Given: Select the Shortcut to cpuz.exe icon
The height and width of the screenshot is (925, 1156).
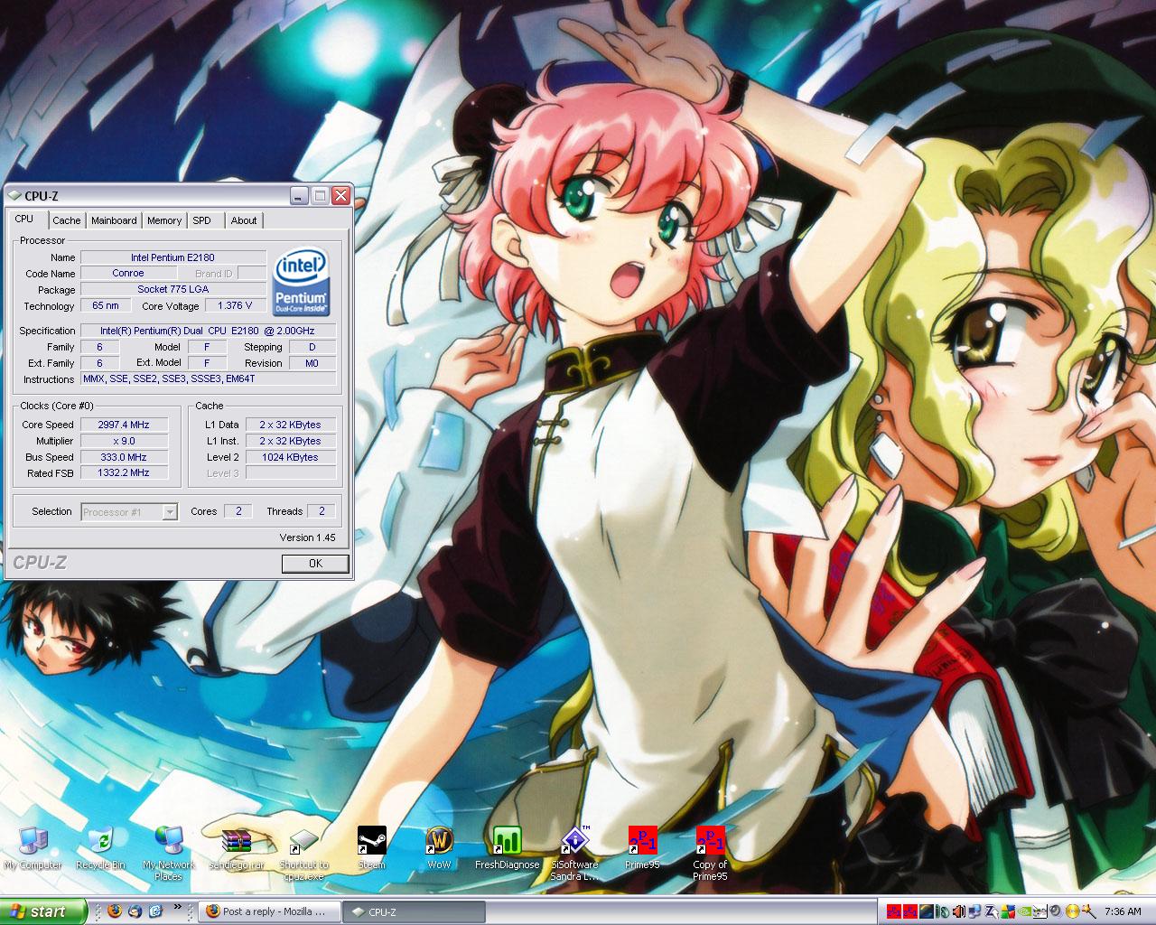Looking at the screenshot, I should [x=304, y=854].
